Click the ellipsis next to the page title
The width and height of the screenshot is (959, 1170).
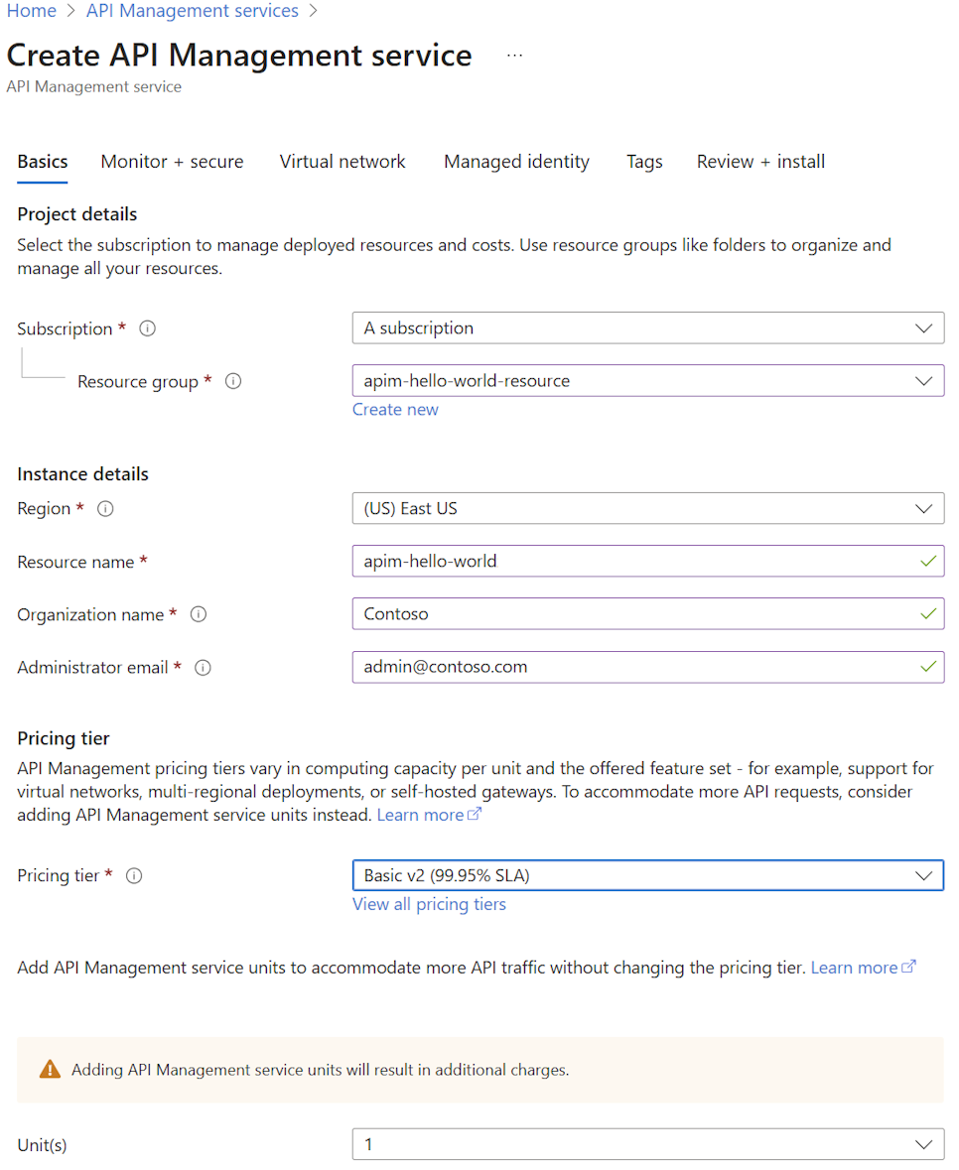[x=514, y=55]
